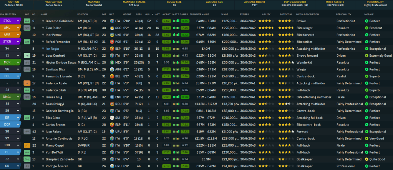Click the Req status icon for Gianpiero Zanovello
The height and width of the screenshot is (170, 393).
coord(27,159)
